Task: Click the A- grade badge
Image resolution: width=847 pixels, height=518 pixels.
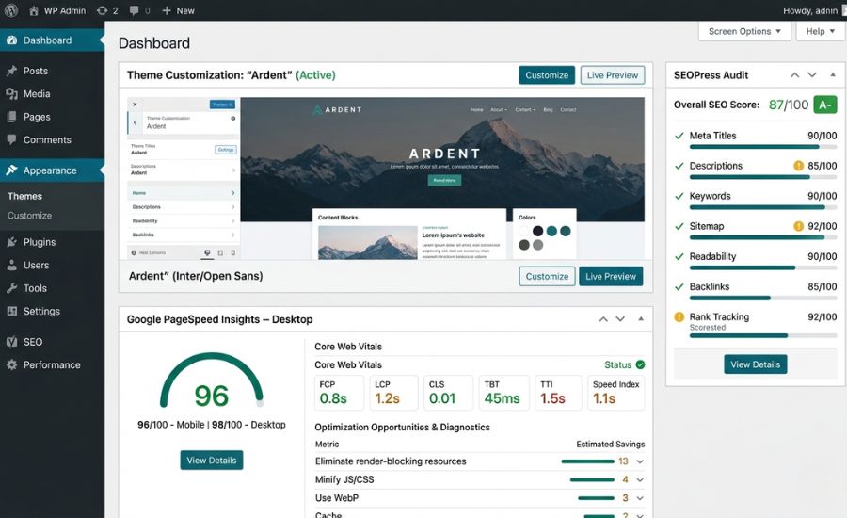Action: [x=825, y=105]
